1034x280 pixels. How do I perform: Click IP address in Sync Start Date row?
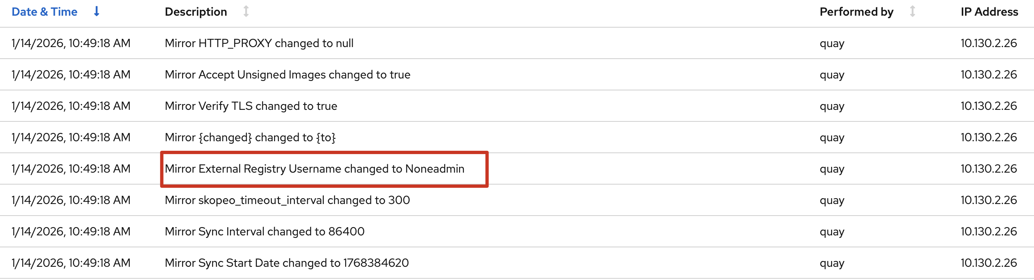point(989,263)
